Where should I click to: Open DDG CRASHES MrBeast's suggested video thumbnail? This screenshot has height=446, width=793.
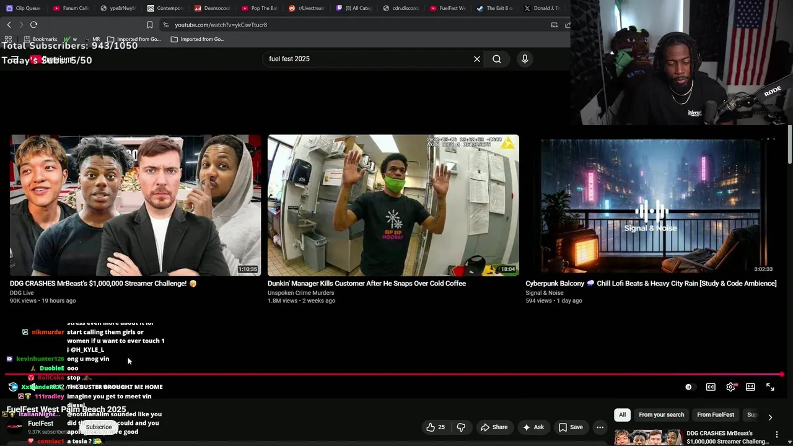(136, 205)
